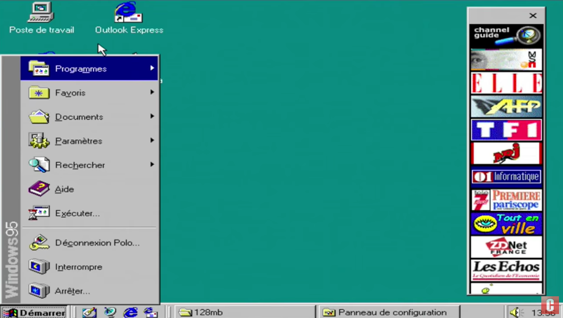563x318 pixels.
Task: Click the Paramètres gear icon
Action: pyautogui.click(x=39, y=141)
